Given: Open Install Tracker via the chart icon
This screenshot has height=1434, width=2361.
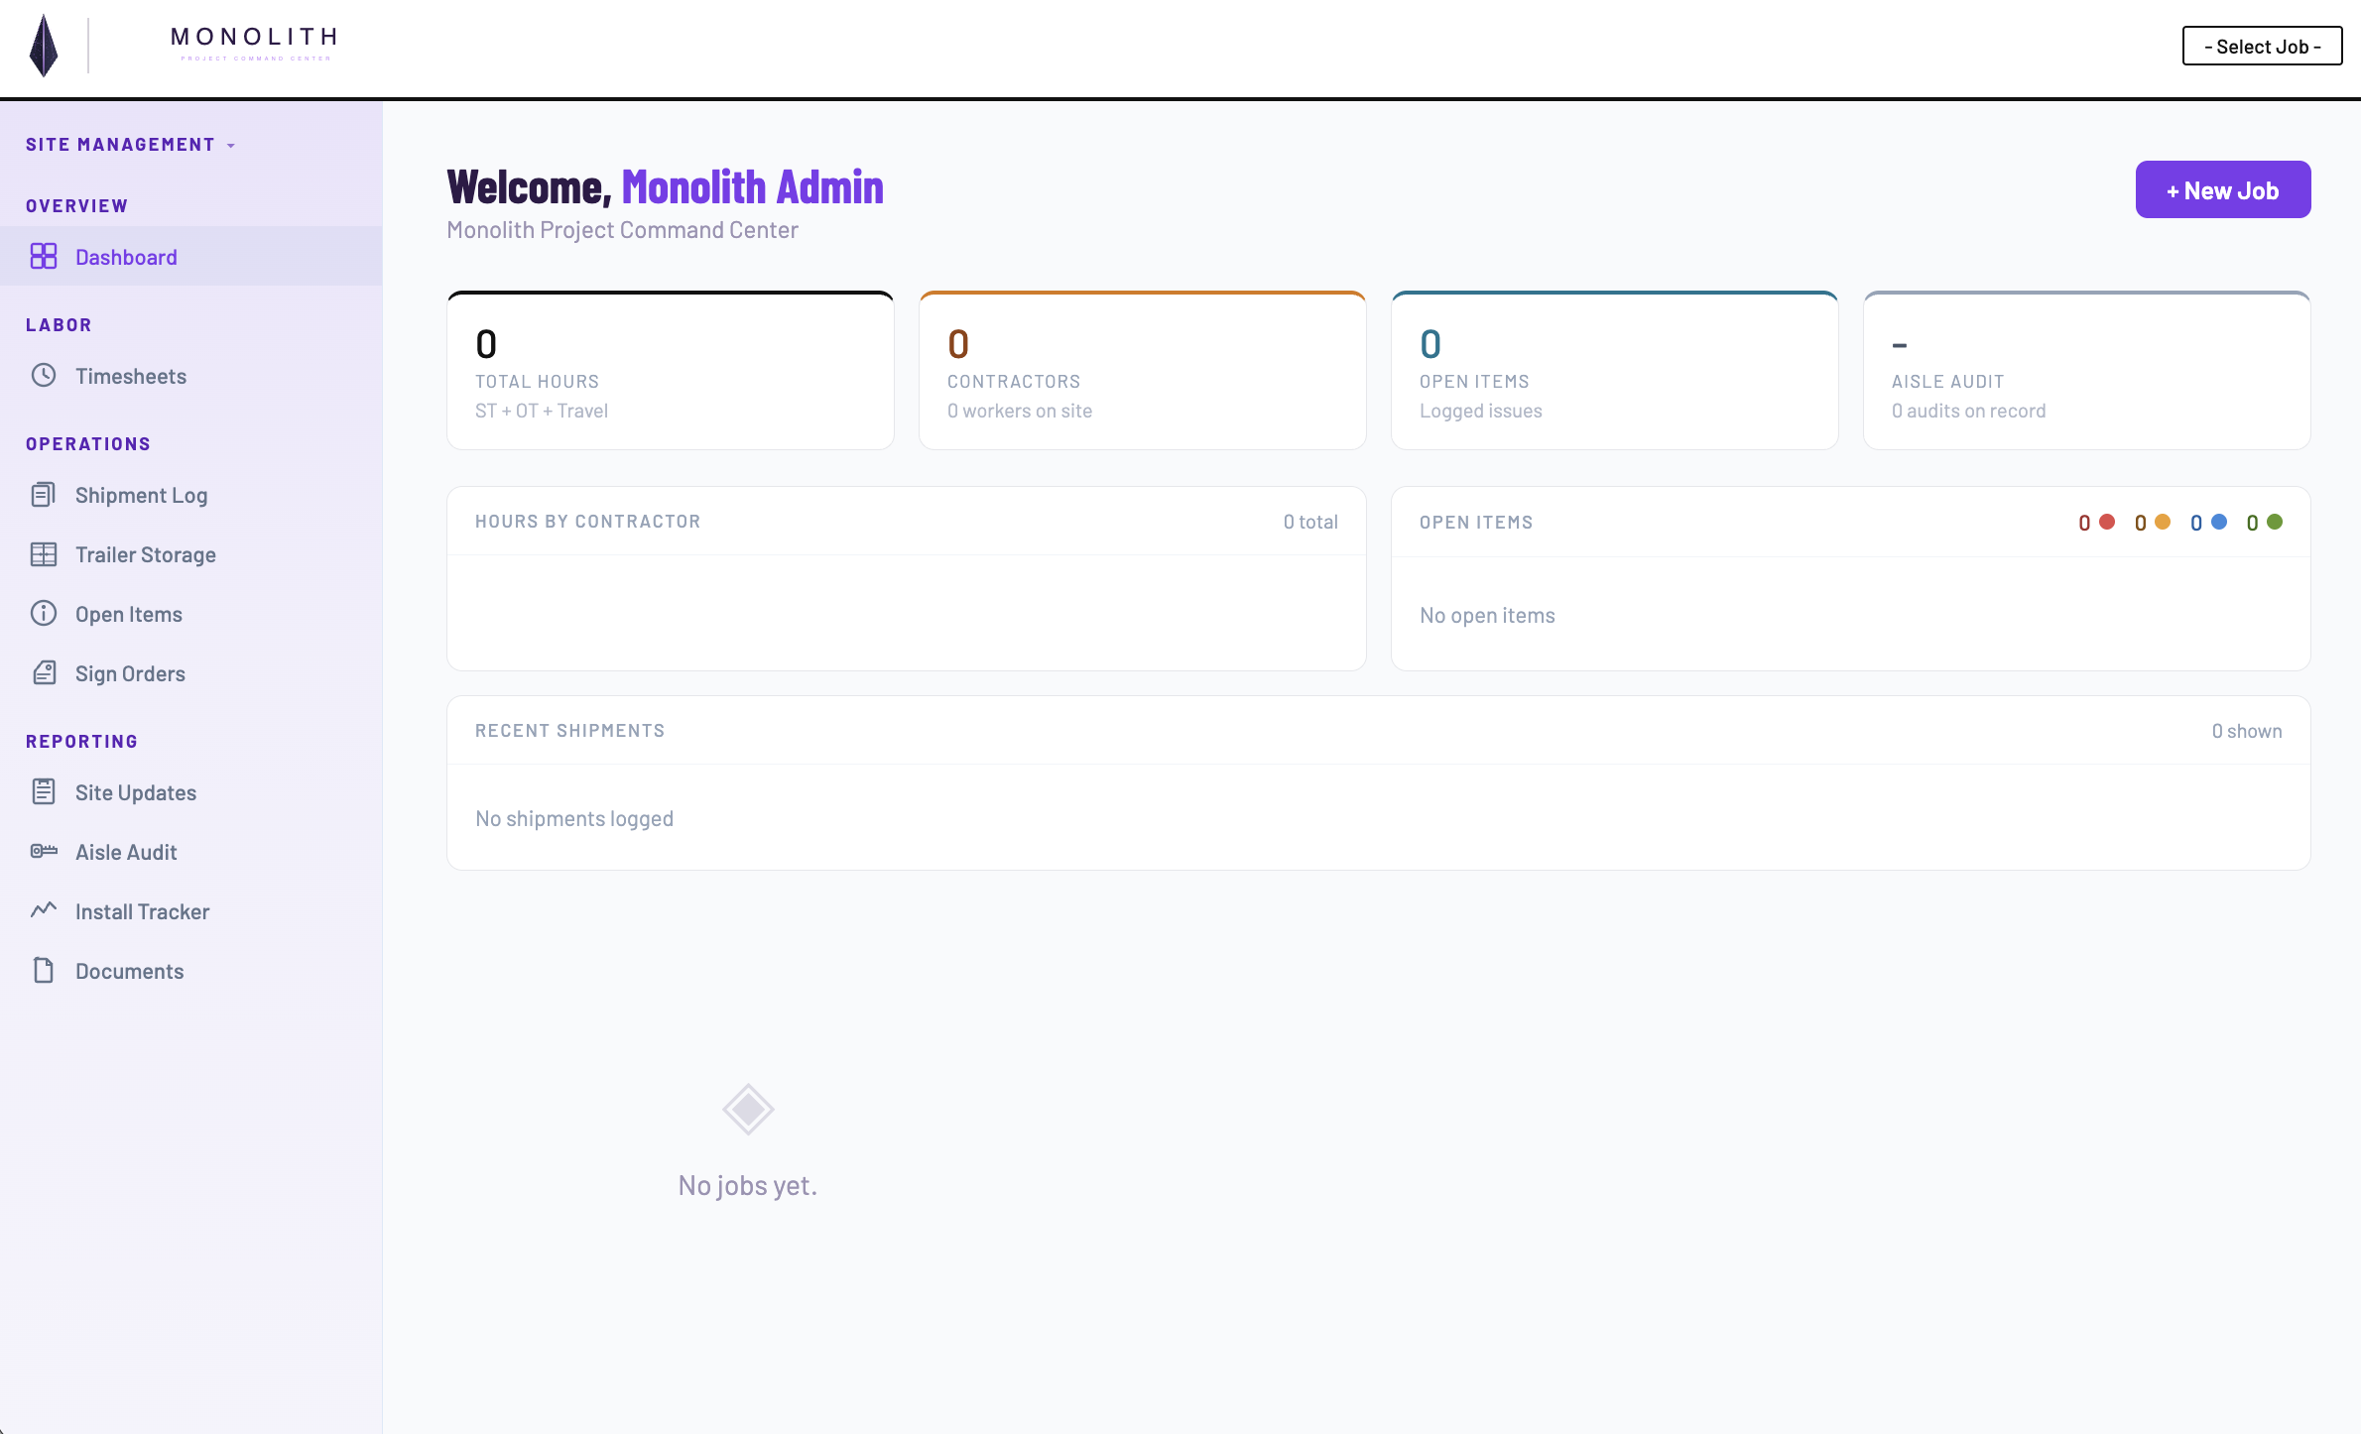Looking at the screenshot, I should (45, 911).
